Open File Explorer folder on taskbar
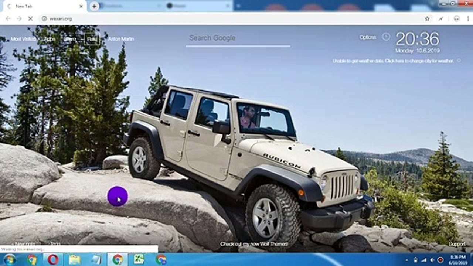The width and height of the screenshot is (473, 266). [75, 259]
